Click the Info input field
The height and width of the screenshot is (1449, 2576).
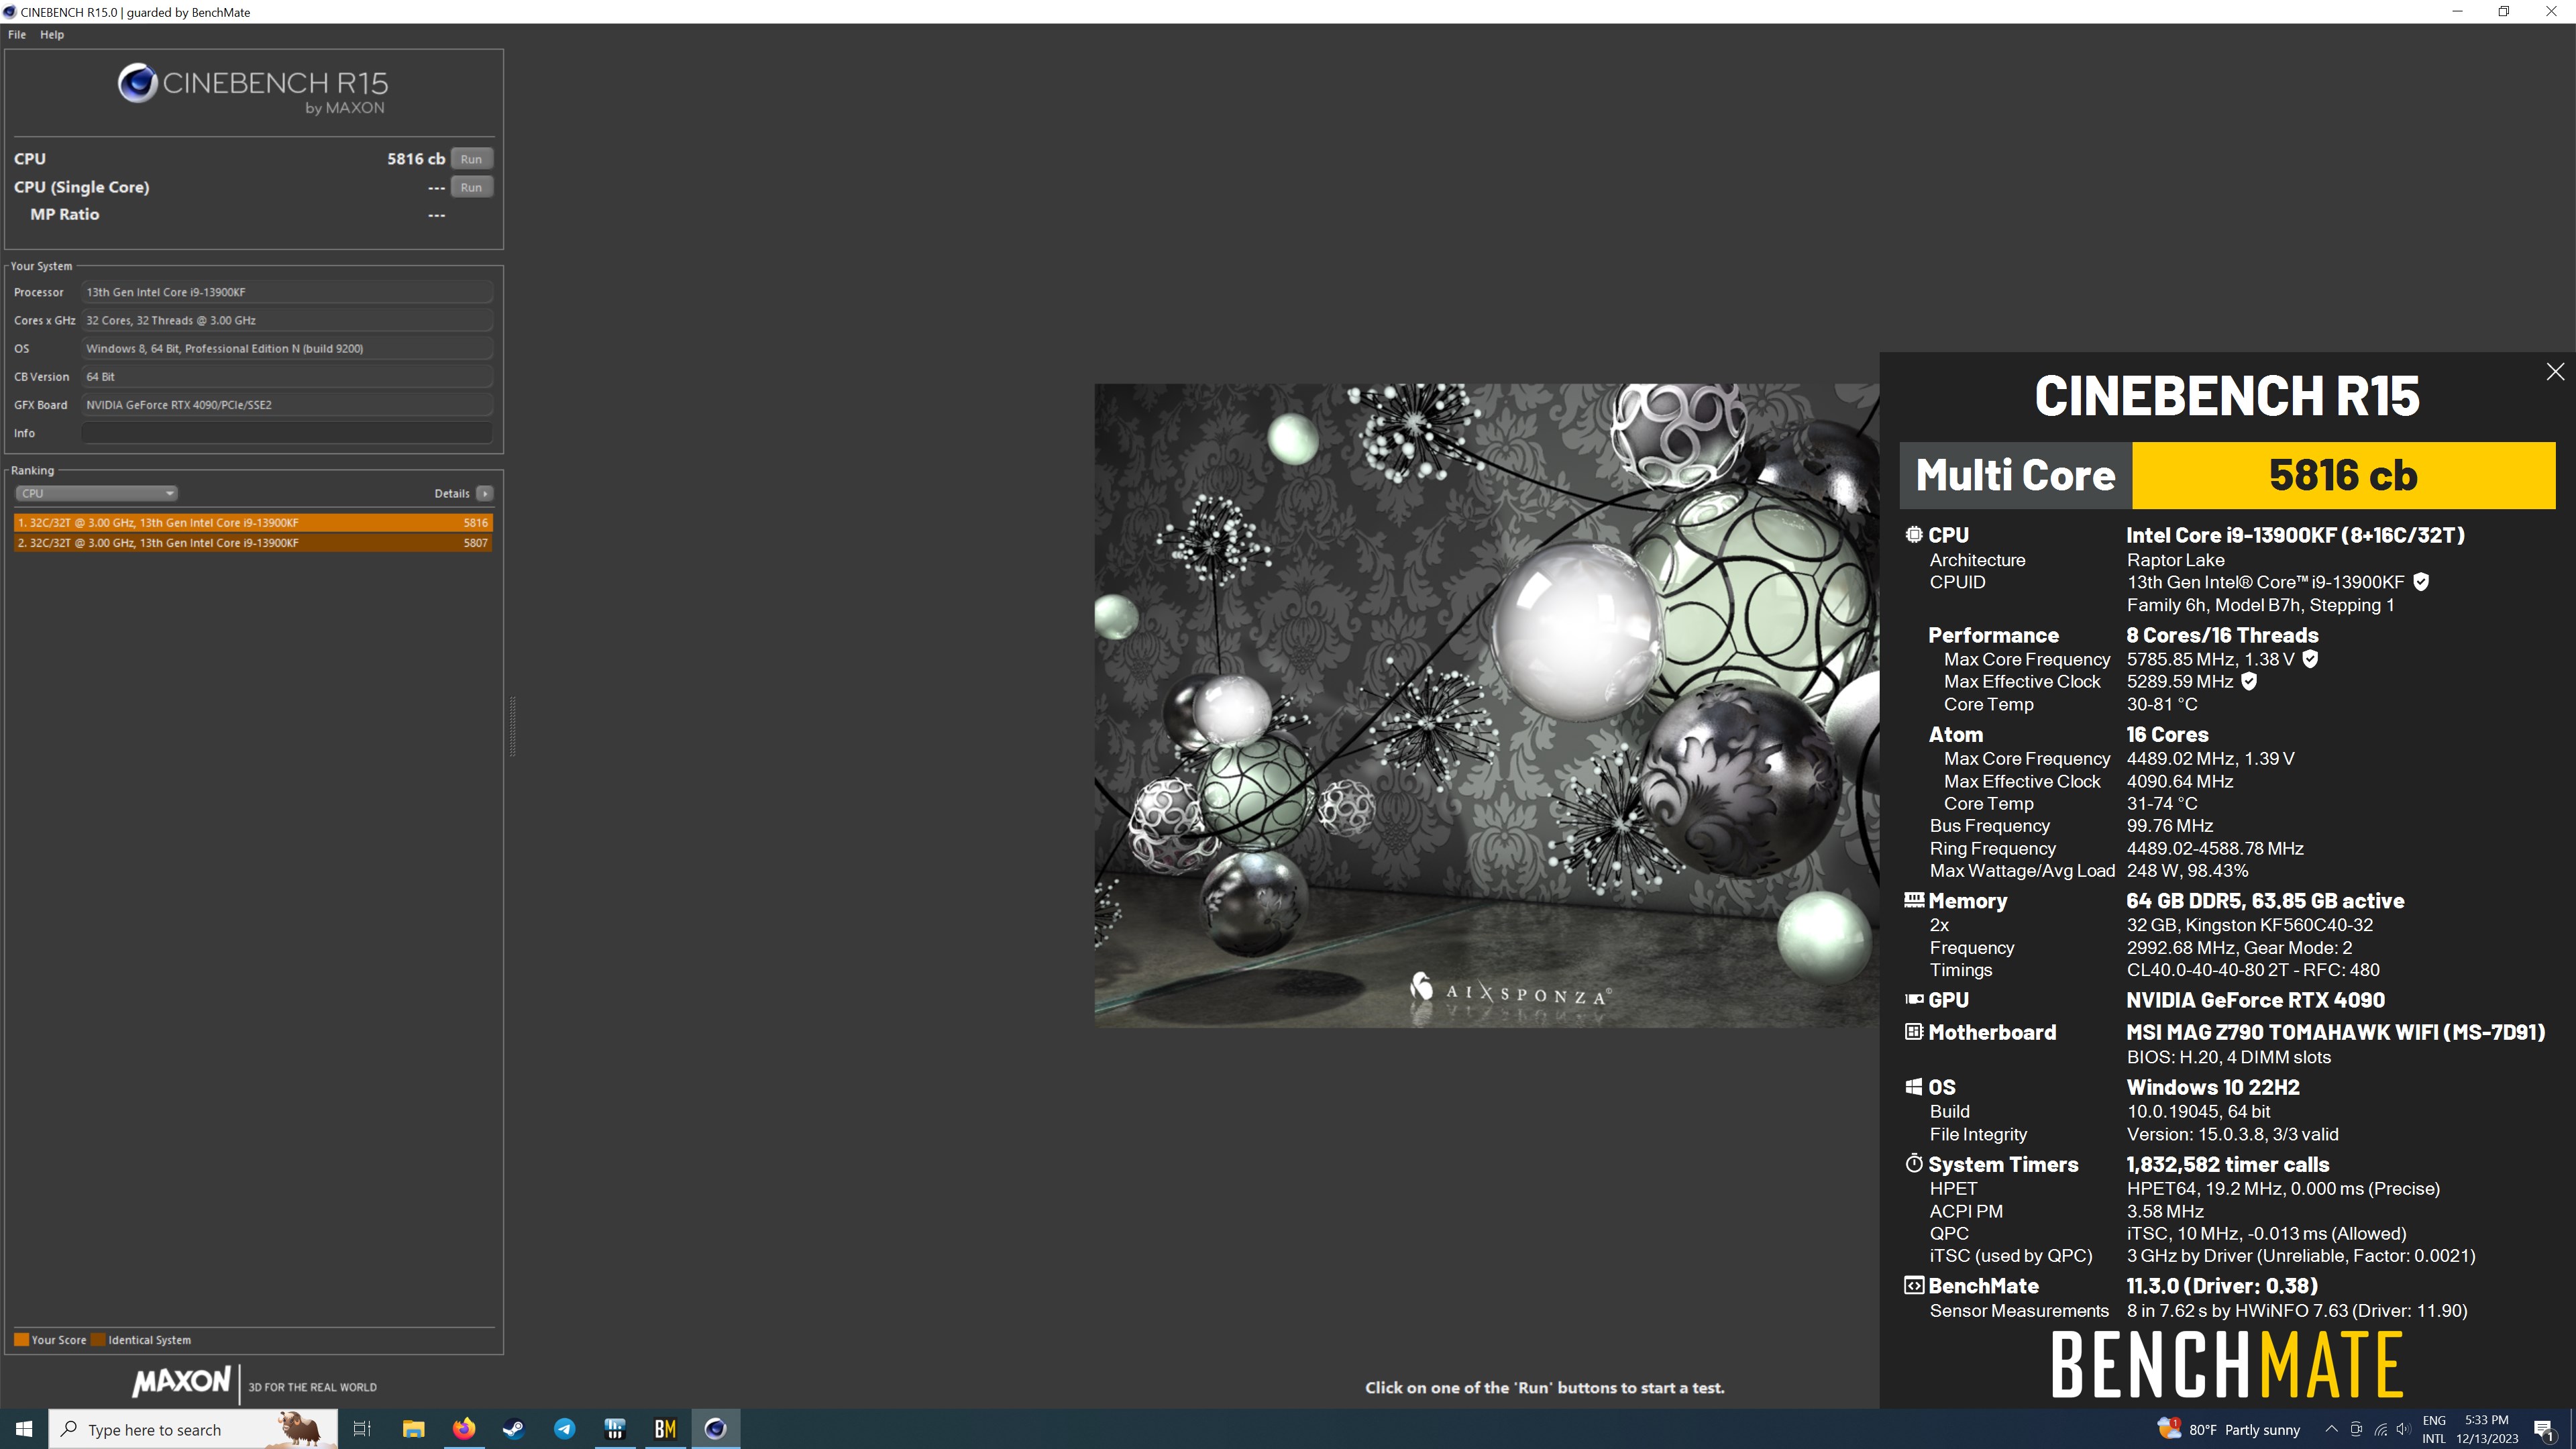point(287,433)
